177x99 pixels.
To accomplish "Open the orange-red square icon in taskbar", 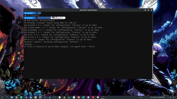I will pyautogui.click(x=79, y=97).
